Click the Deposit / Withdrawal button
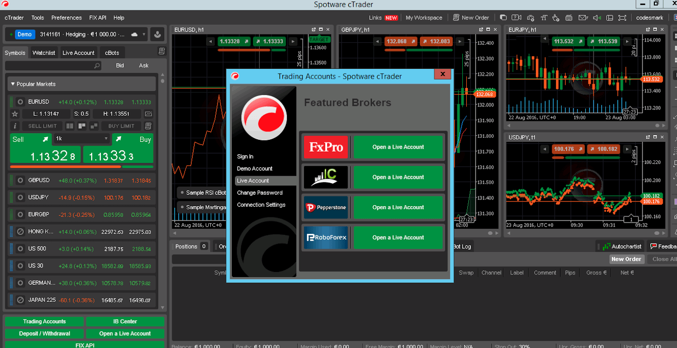 click(x=44, y=334)
